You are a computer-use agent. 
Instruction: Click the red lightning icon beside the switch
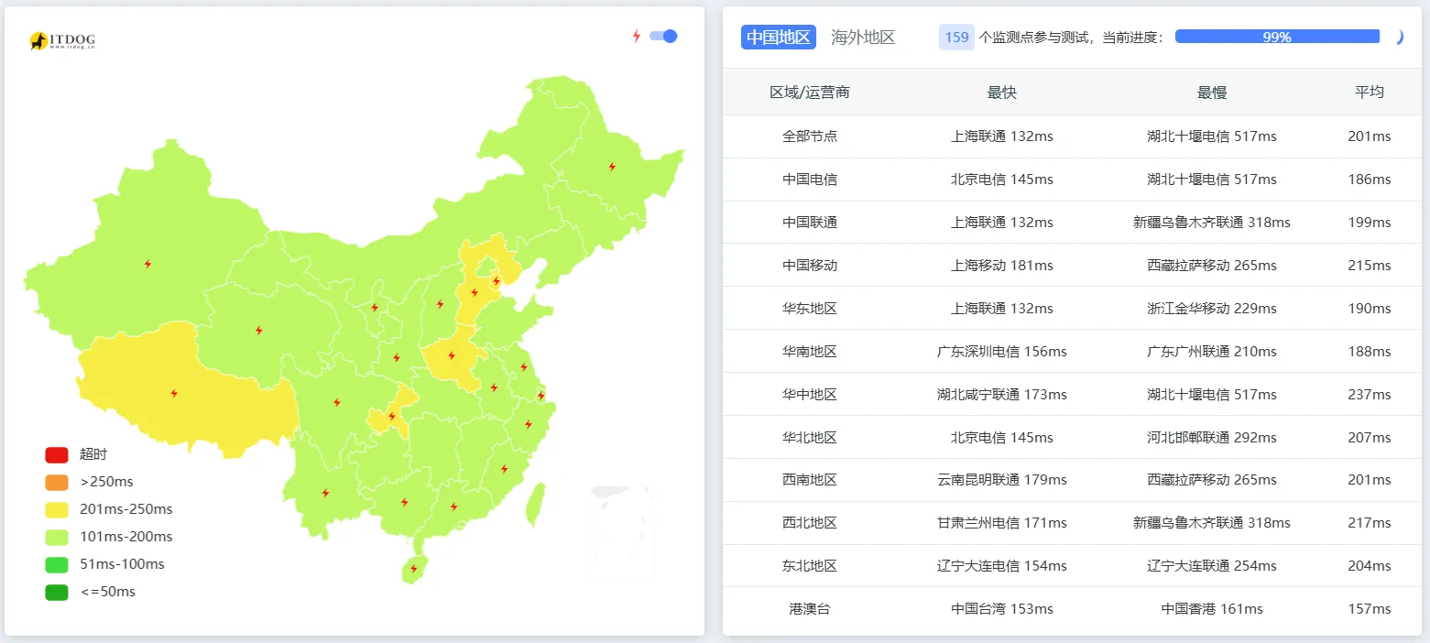click(x=637, y=35)
